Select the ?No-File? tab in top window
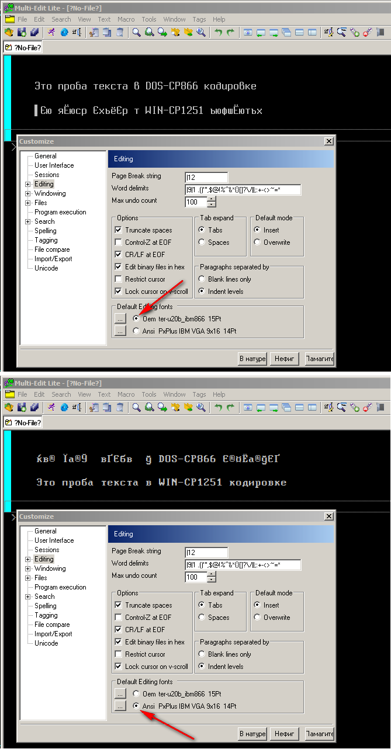 (x=23, y=47)
